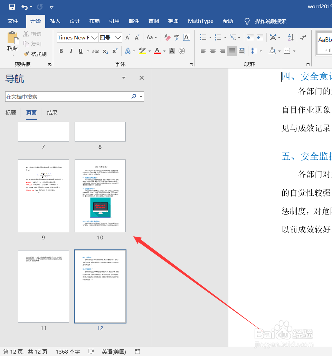This screenshot has width=332, height=356.
Task: Select the Format Painter tool
Action: pyautogui.click(x=35, y=54)
